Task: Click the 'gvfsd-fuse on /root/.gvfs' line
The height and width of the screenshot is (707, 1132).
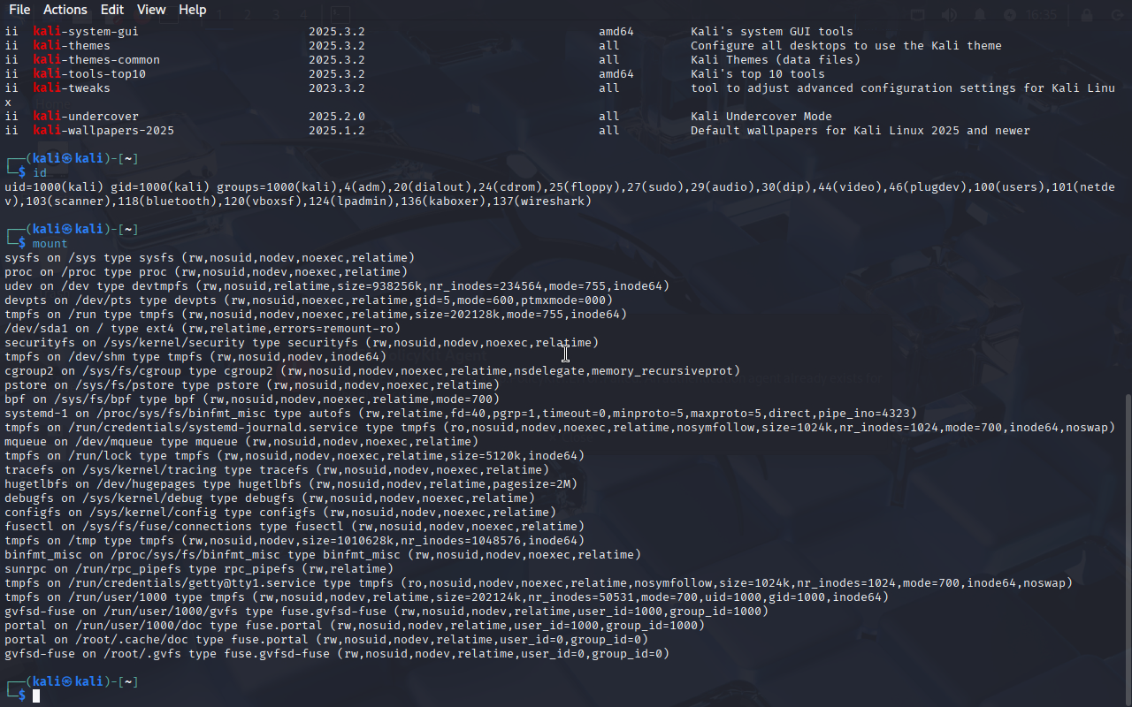Action: coord(337,654)
